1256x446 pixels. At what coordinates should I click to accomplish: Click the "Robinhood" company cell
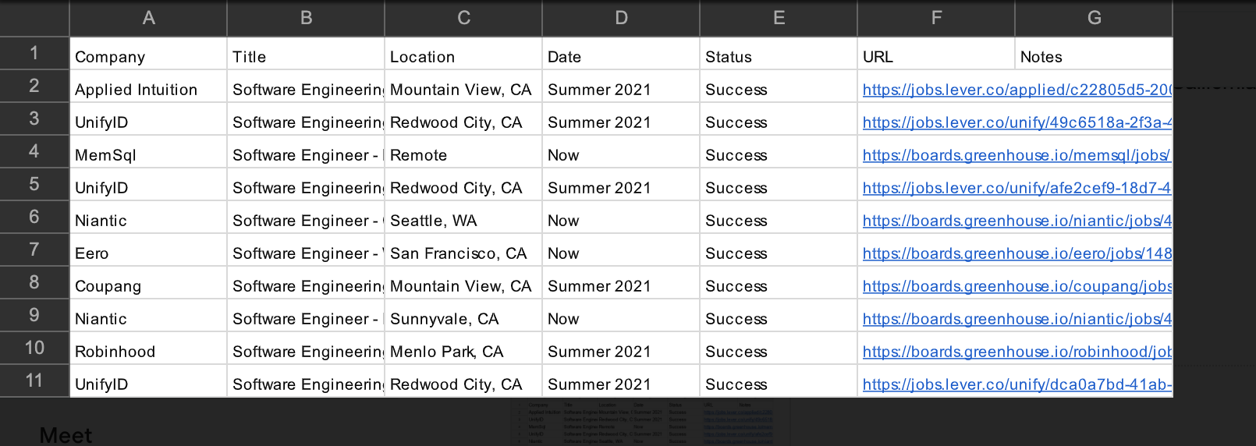[x=148, y=352]
